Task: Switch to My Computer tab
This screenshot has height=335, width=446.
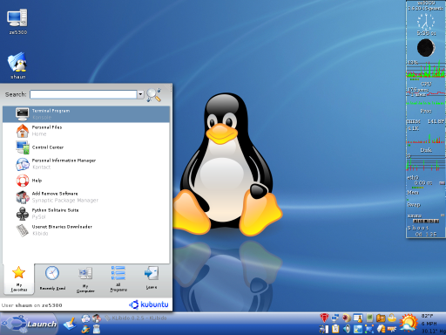Action: click(x=85, y=278)
